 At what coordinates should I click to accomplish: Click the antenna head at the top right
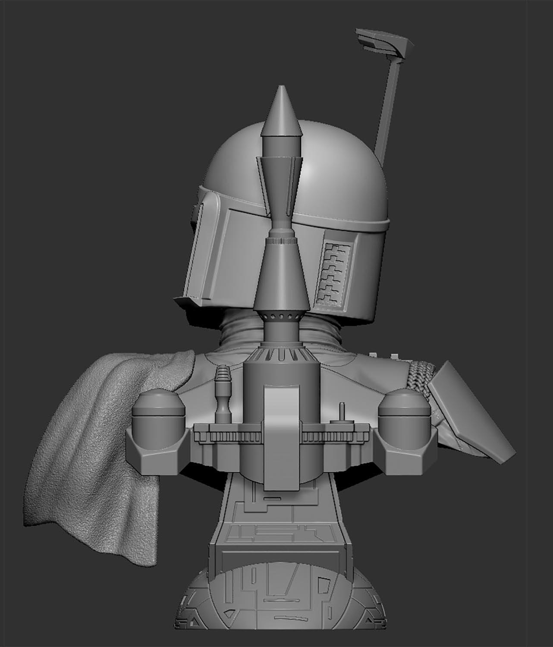(x=382, y=41)
